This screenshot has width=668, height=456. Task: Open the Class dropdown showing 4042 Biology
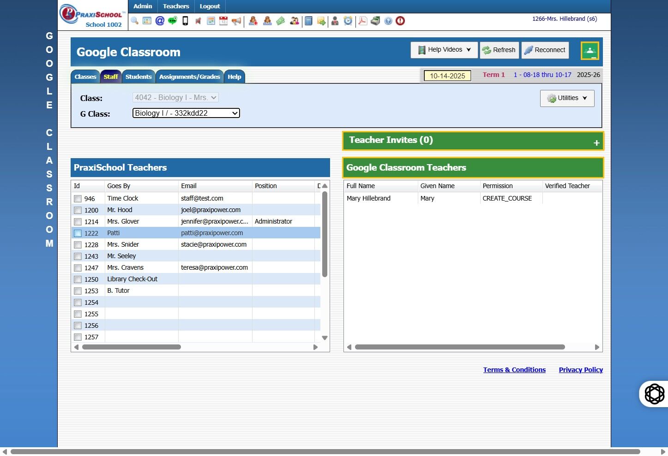point(175,98)
